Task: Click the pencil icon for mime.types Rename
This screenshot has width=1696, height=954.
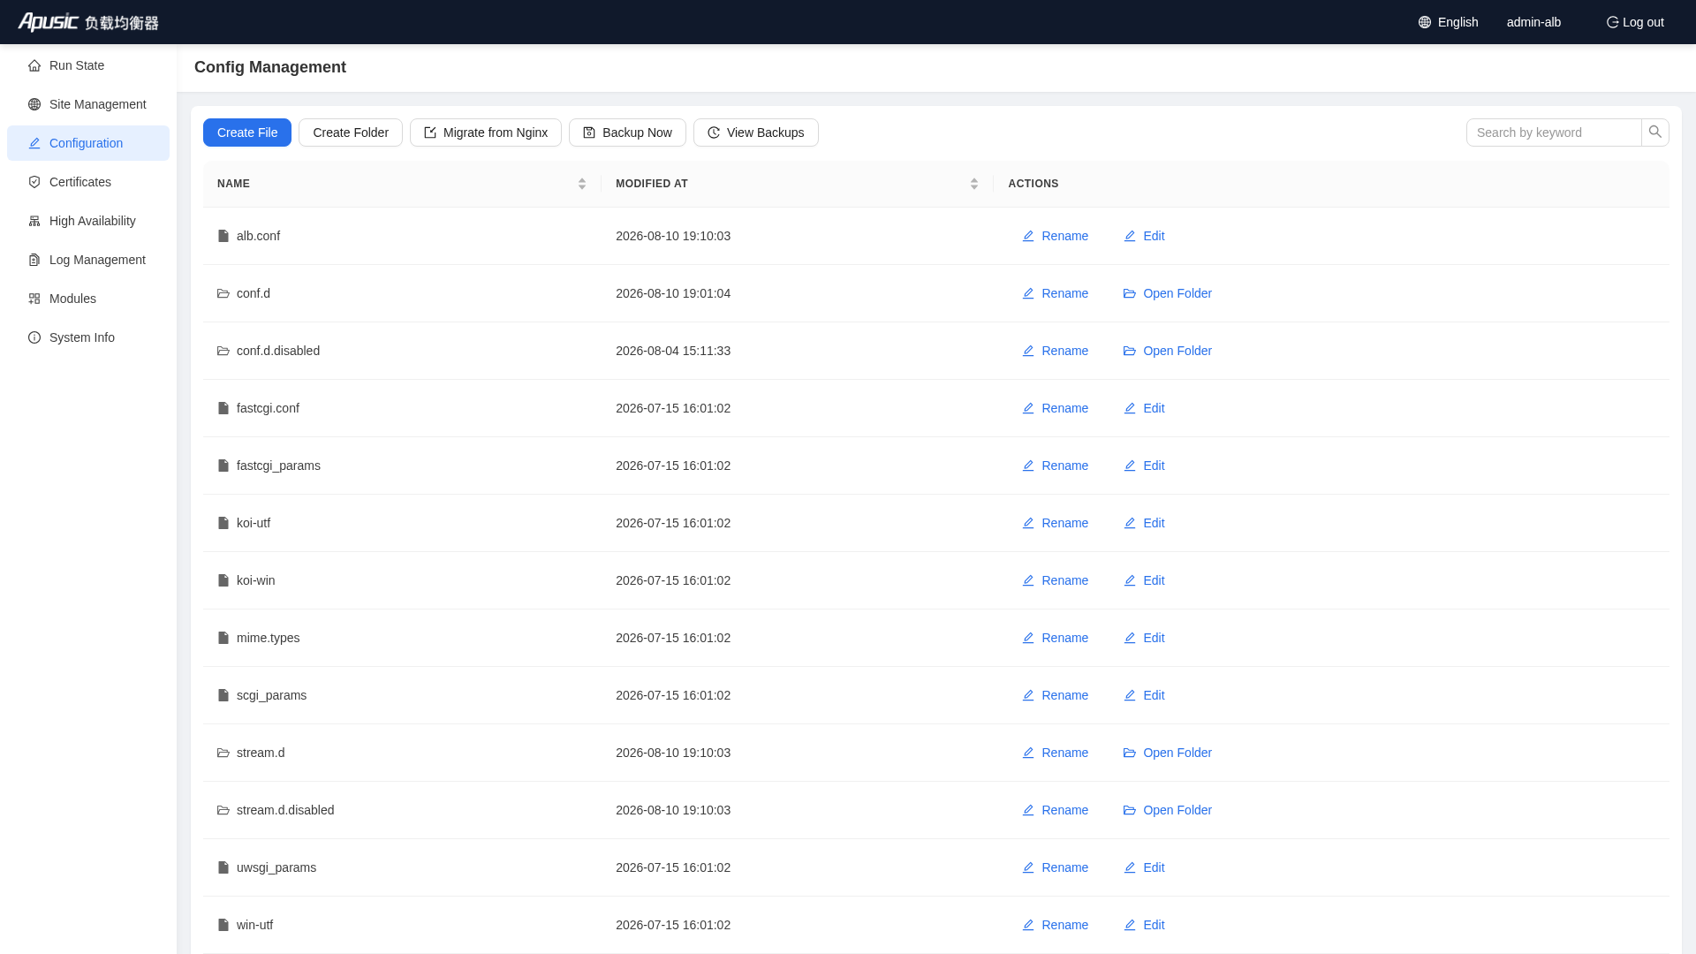Action: point(1028,638)
